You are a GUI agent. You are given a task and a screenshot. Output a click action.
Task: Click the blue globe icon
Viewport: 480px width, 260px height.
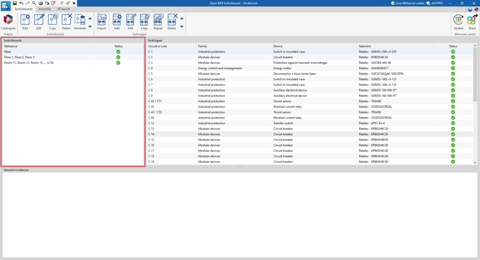coord(470,9)
